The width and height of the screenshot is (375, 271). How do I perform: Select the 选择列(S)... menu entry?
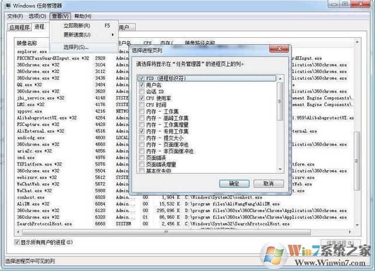click(x=84, y=47)
